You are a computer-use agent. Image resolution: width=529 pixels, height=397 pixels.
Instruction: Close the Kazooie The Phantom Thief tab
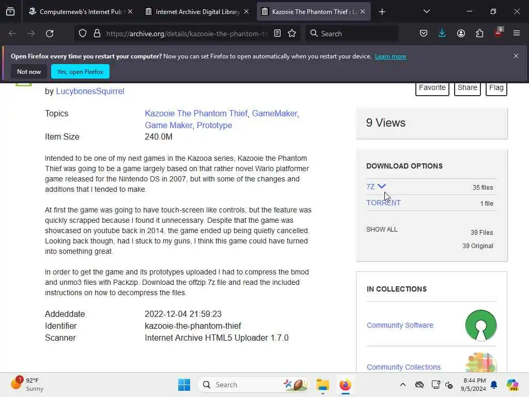(x=363, y=12)
